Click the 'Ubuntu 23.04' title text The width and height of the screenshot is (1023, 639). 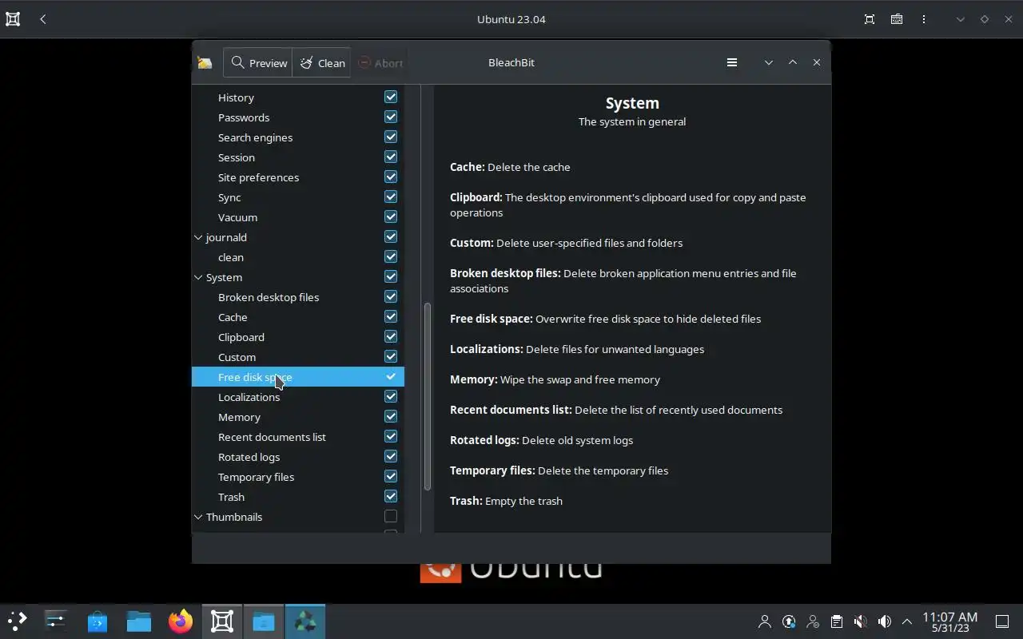tap(511, 19)
